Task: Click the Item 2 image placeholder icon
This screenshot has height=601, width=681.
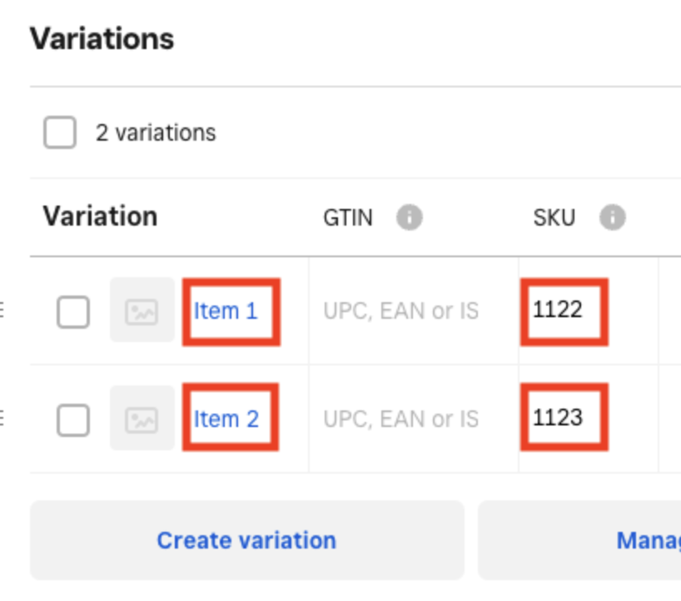Action: pos(142,420)
